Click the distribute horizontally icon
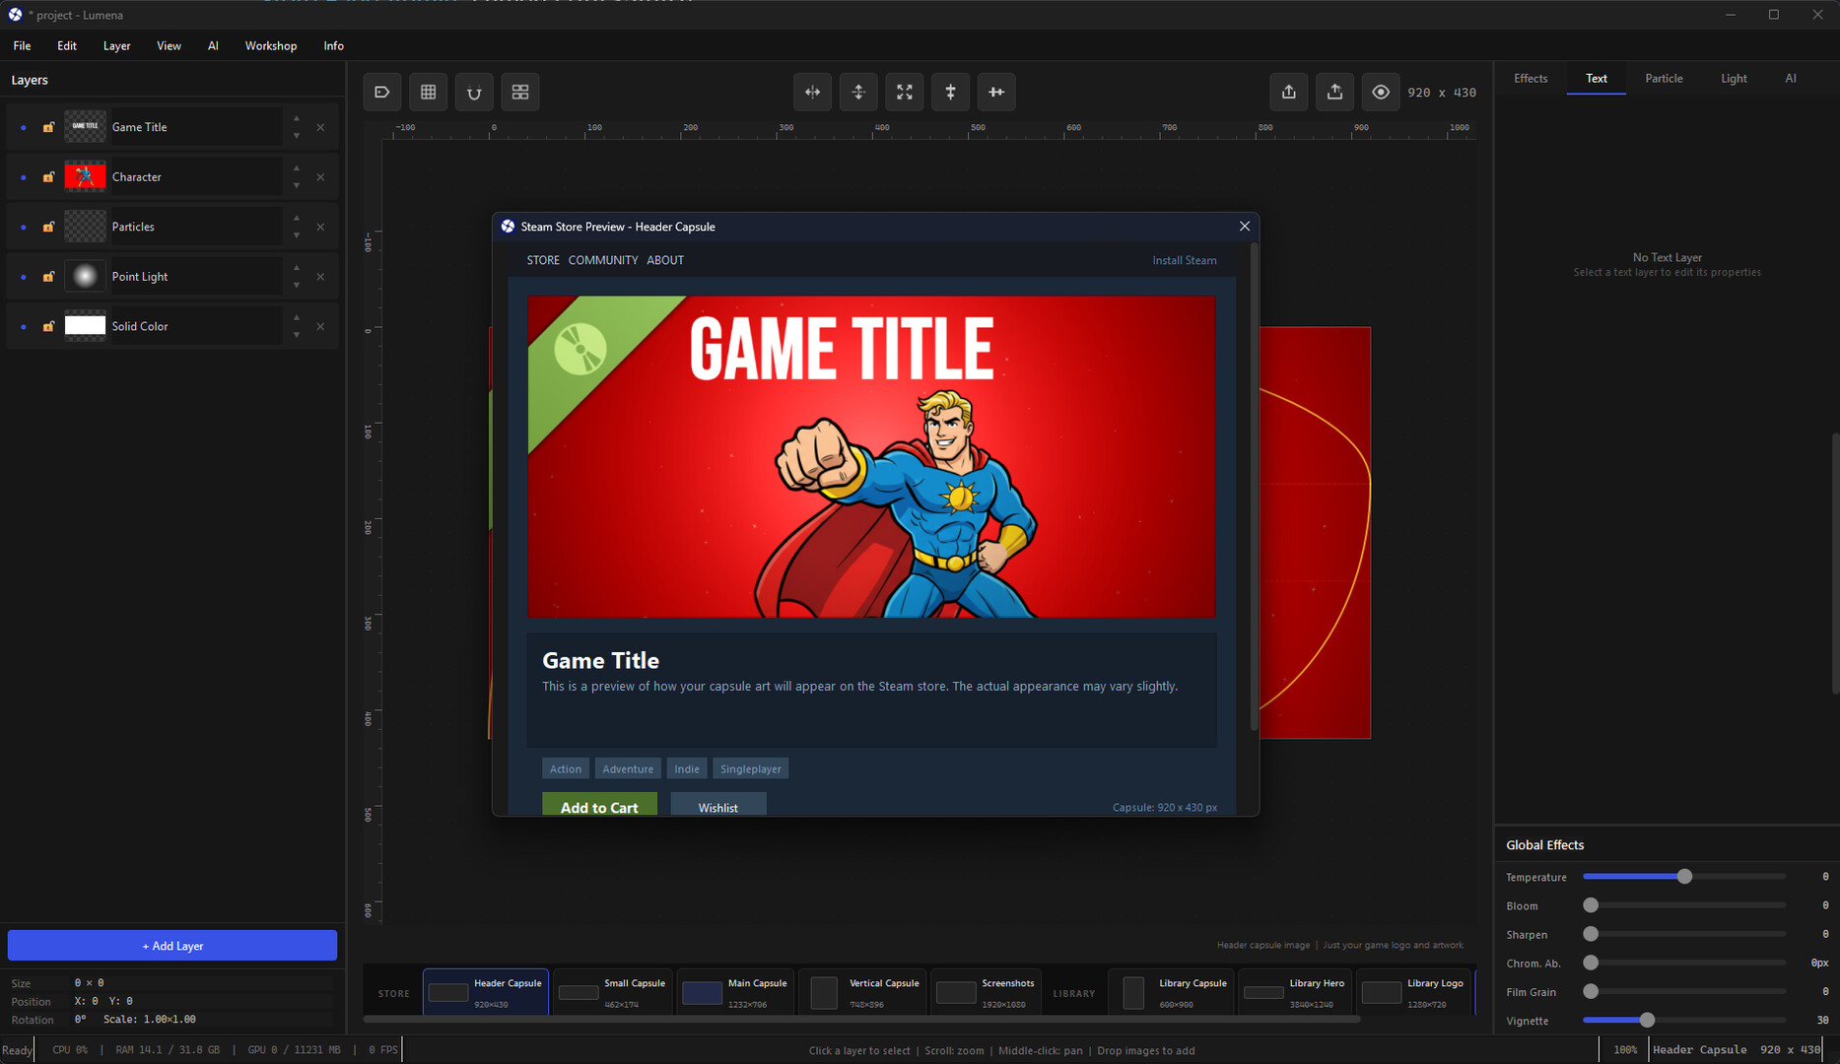 [996, 92]
